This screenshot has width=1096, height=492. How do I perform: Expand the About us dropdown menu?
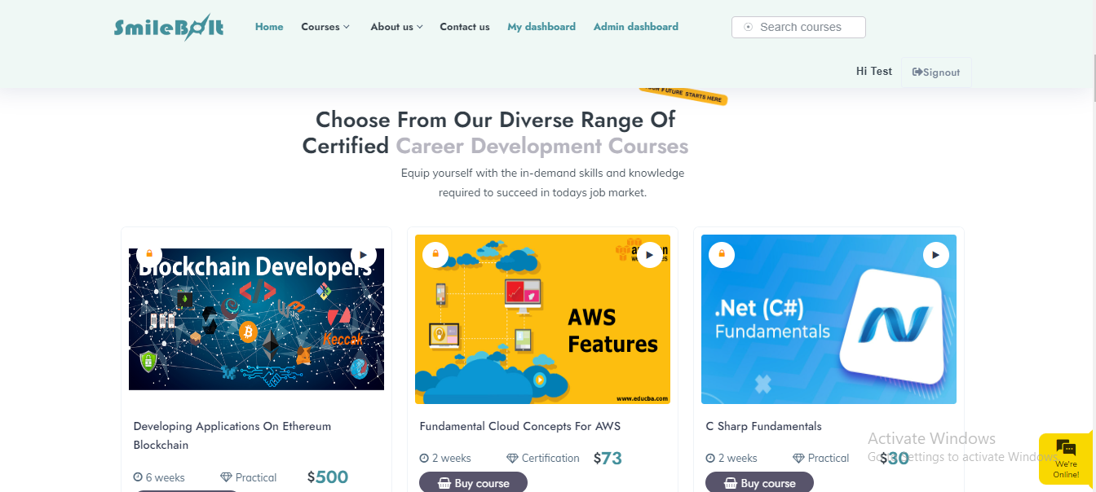point(396,27)
